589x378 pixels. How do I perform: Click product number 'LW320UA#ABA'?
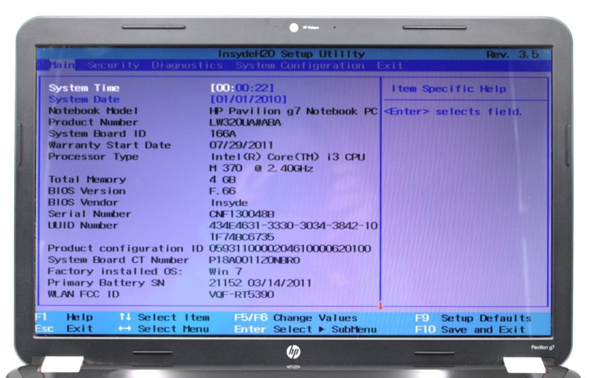point(245,122)
